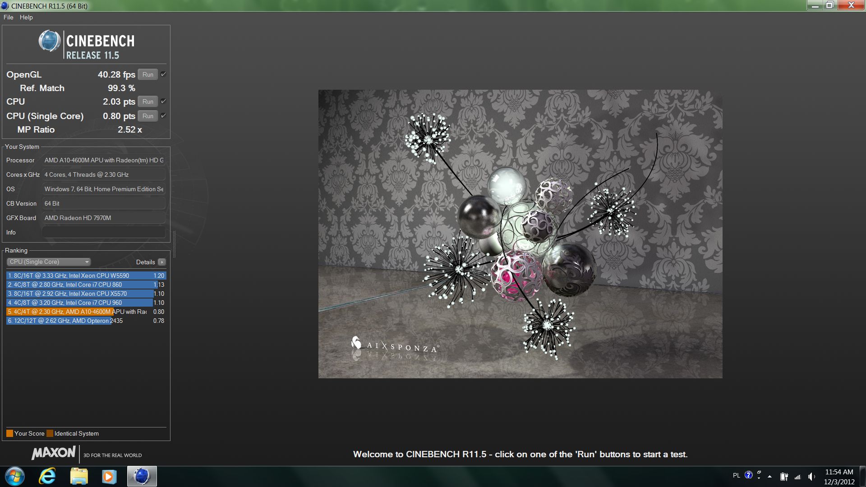This screenshot has height=487, width=866.
Task: Click the left panel splitter handle
Action: tap(174, 244)
